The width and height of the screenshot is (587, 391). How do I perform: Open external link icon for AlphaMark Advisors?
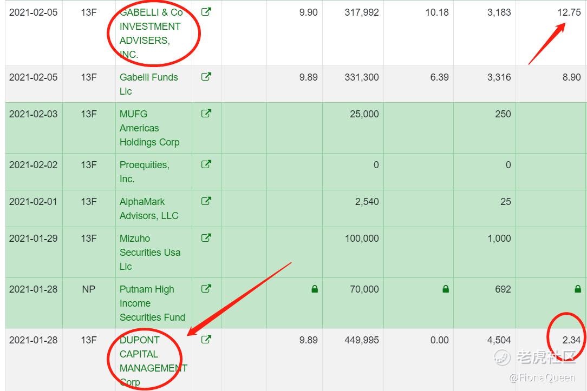point(206,201)
